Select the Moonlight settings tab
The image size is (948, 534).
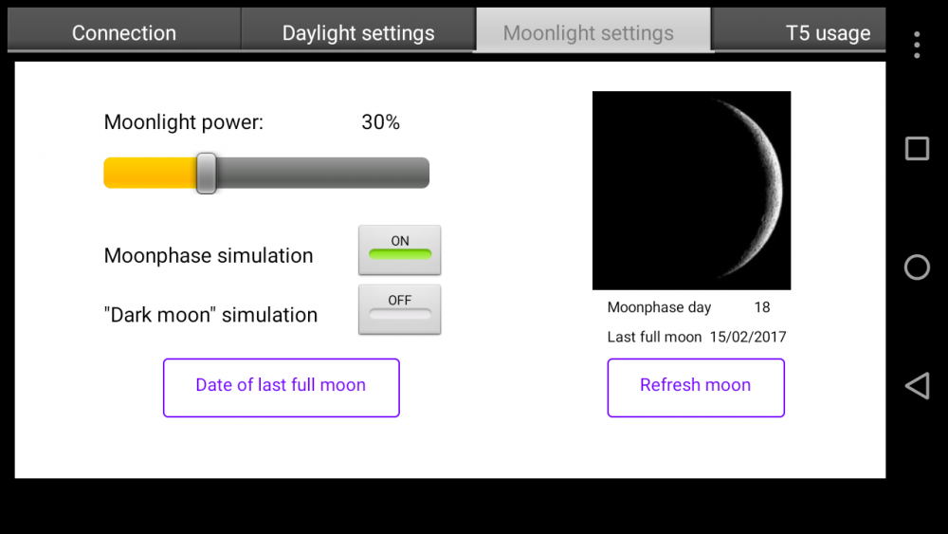point(589,32)
